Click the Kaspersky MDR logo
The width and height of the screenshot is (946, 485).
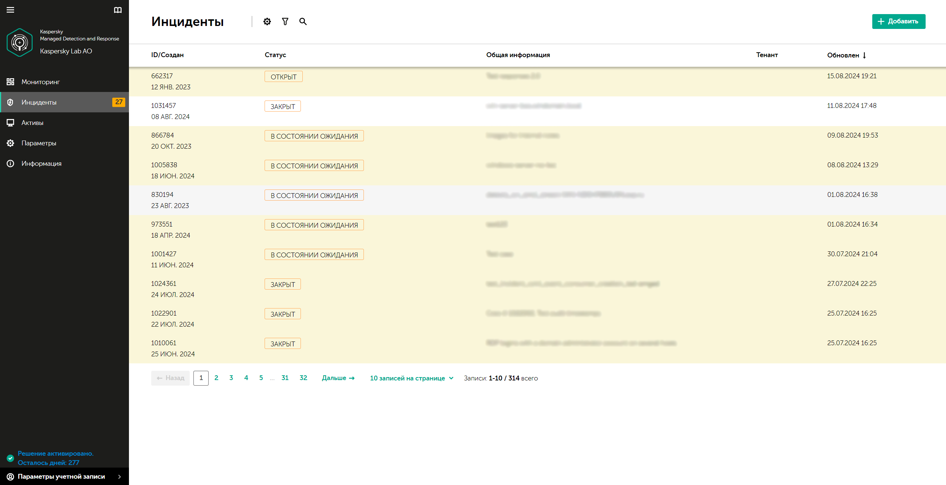pos(20,43)
